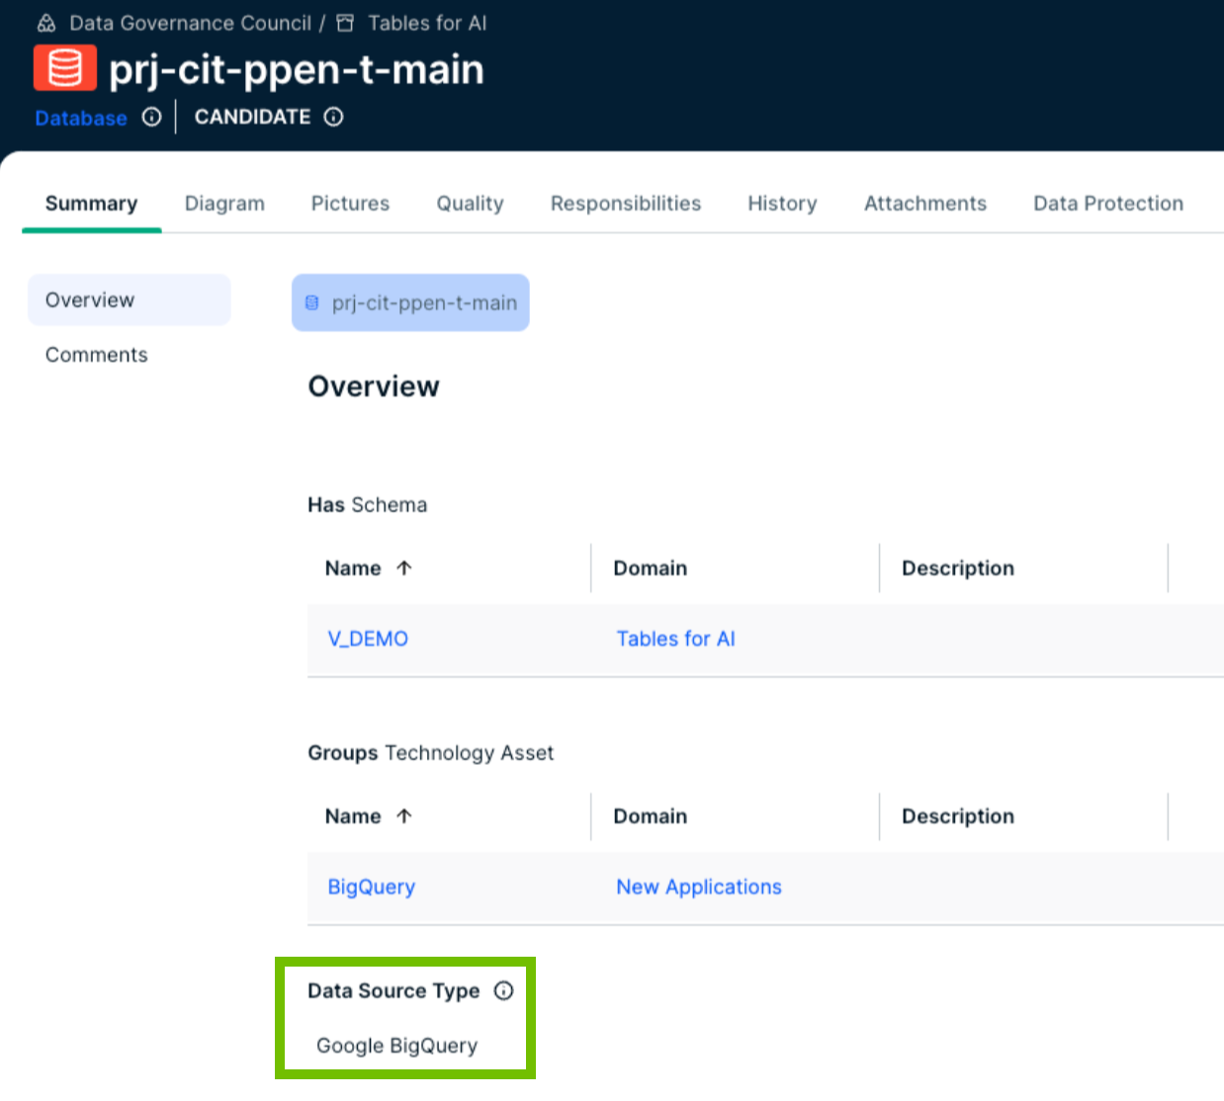Follow the New Applications domain link
The image size is (1224, 1101).
(698, 887)
